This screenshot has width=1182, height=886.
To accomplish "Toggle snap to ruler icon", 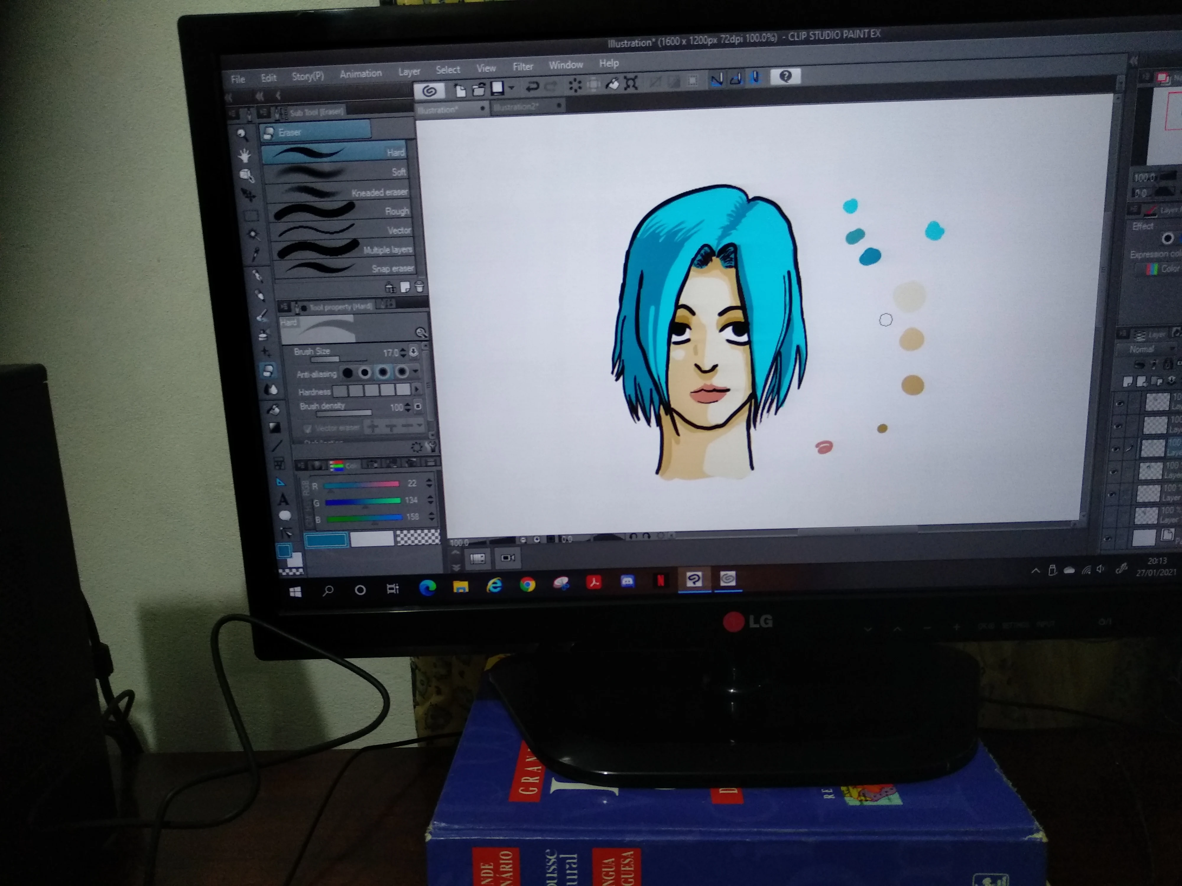I will [717, 79].
